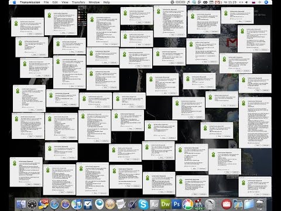
Task: Open the Trash in the dock
Action: point(260,205)
